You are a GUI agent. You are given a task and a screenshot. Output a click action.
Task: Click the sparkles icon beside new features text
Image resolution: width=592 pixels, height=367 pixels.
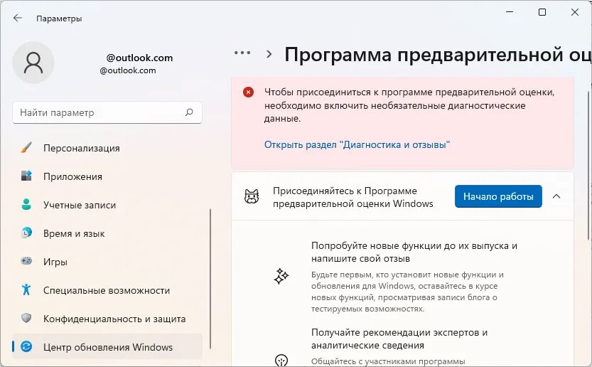[x=281, y=276]
